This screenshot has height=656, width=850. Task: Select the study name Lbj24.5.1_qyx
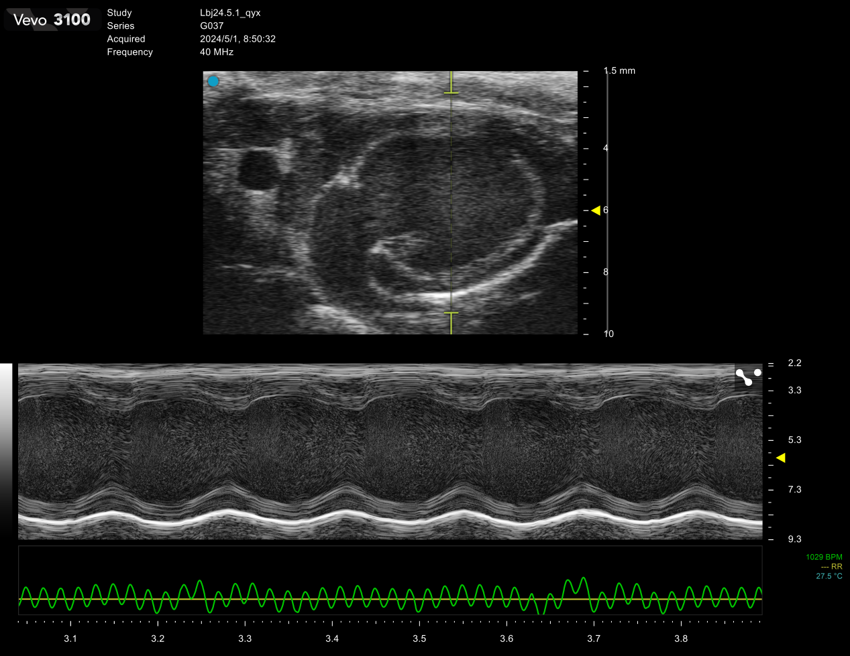pos(230,13)
